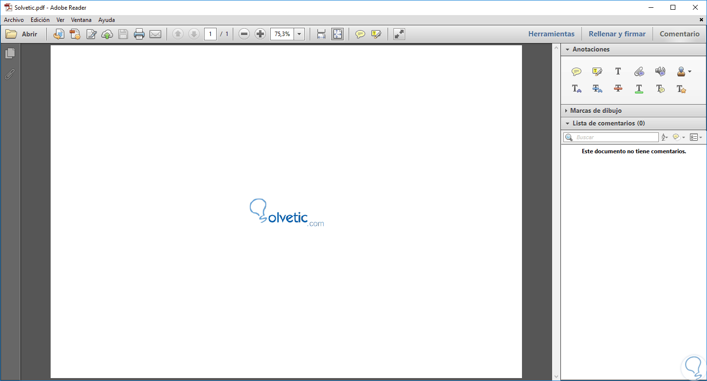Screen dimensions: 707x381
Task: Switch to the Comentario pane
Action: pos(680,34)
